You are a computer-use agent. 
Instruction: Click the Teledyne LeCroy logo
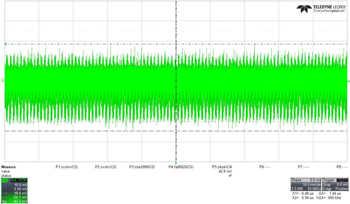(x=321, y=9)
